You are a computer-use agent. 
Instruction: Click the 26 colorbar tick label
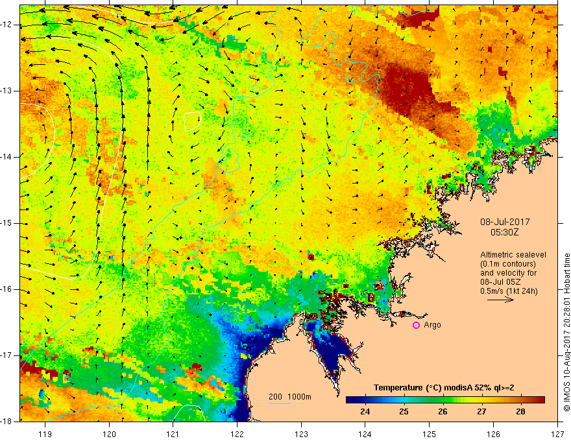point(443,412)
